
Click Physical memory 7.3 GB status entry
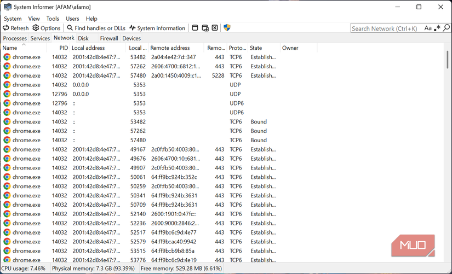[x=93, y=269]
